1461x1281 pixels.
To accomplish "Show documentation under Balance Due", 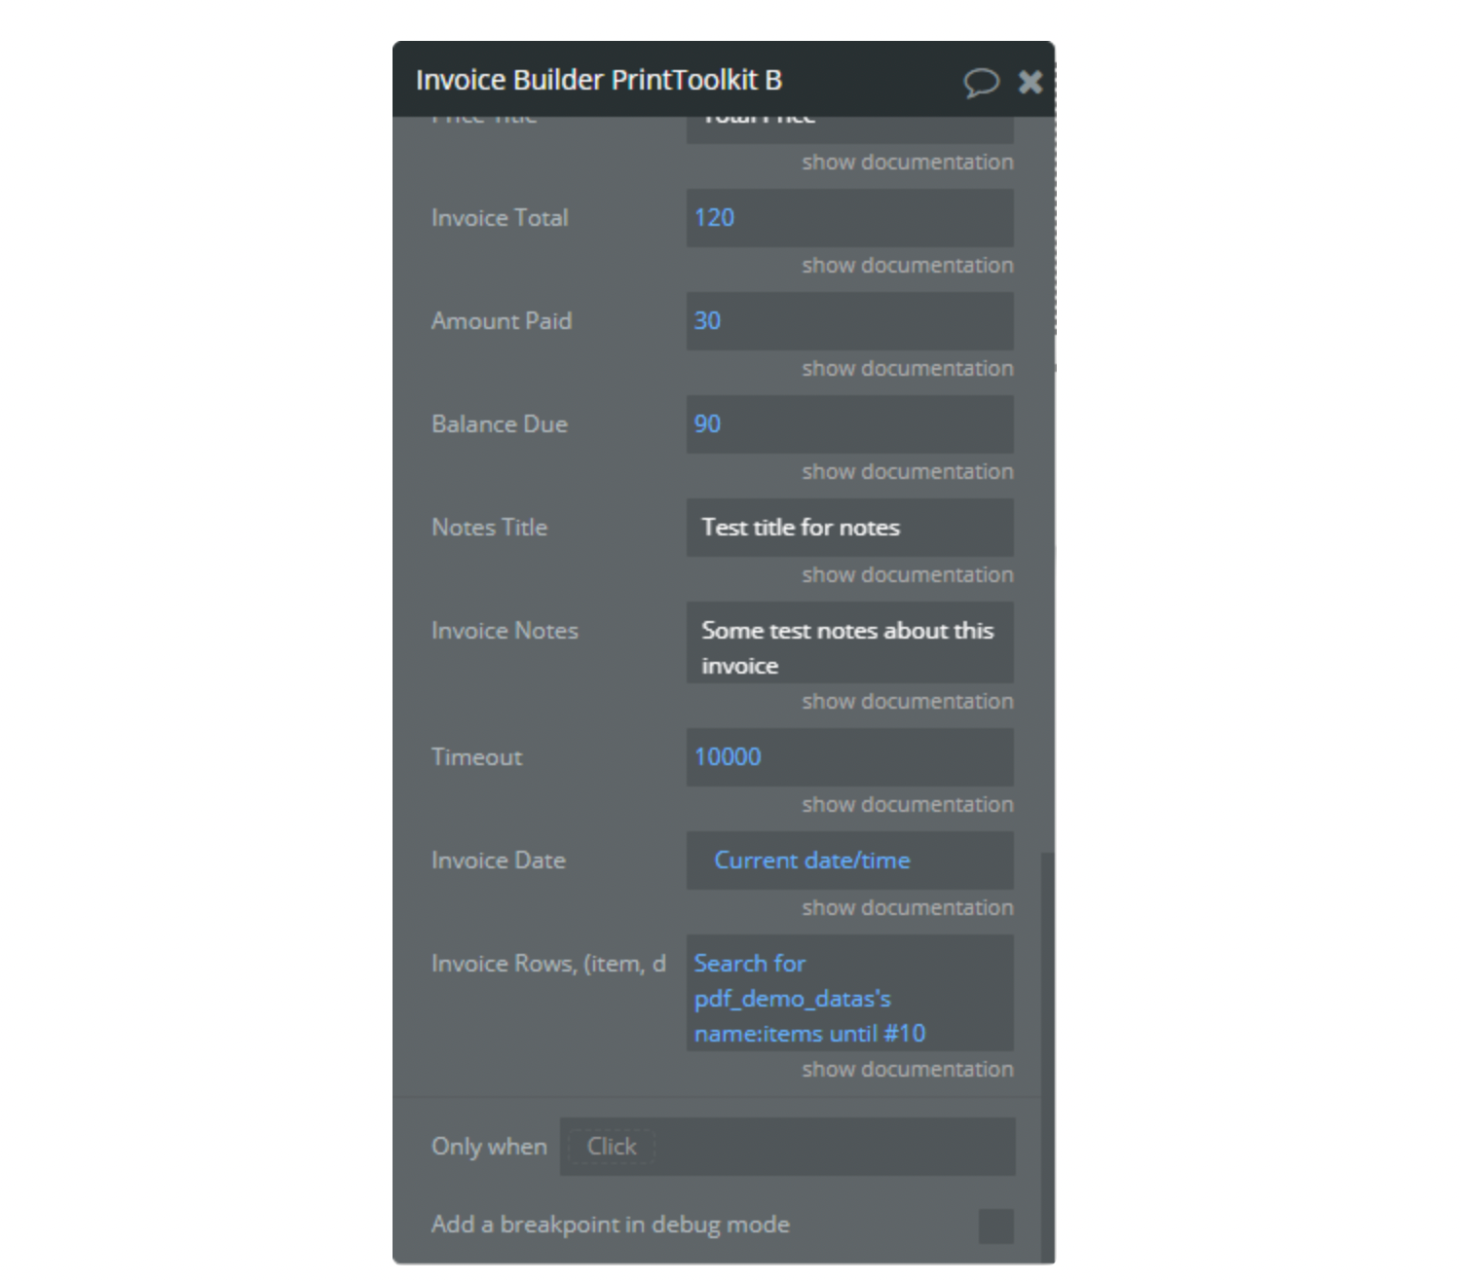I will (x=907, y=472).
